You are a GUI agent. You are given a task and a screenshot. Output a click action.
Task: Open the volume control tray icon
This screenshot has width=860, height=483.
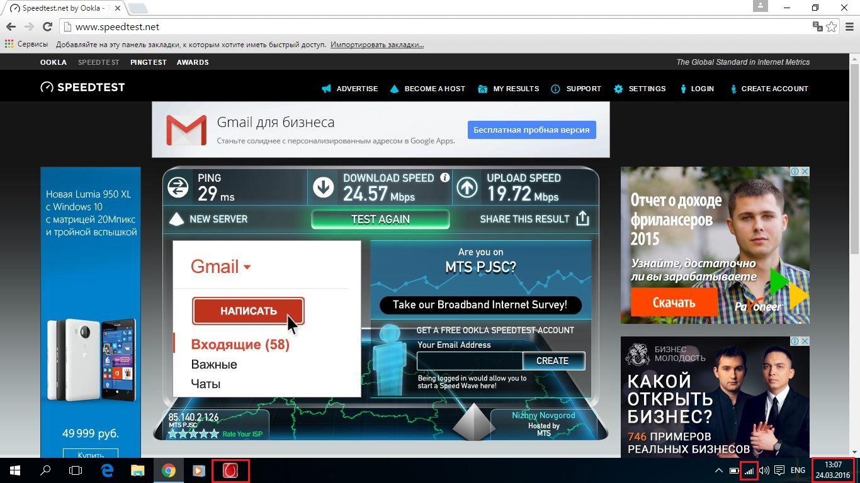pos(764,470)
